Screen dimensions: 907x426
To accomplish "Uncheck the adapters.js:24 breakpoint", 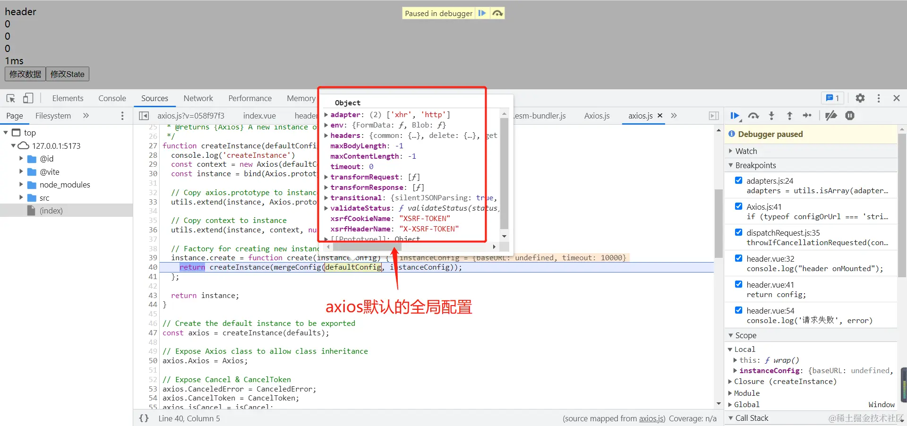I will tap(739, 180).
